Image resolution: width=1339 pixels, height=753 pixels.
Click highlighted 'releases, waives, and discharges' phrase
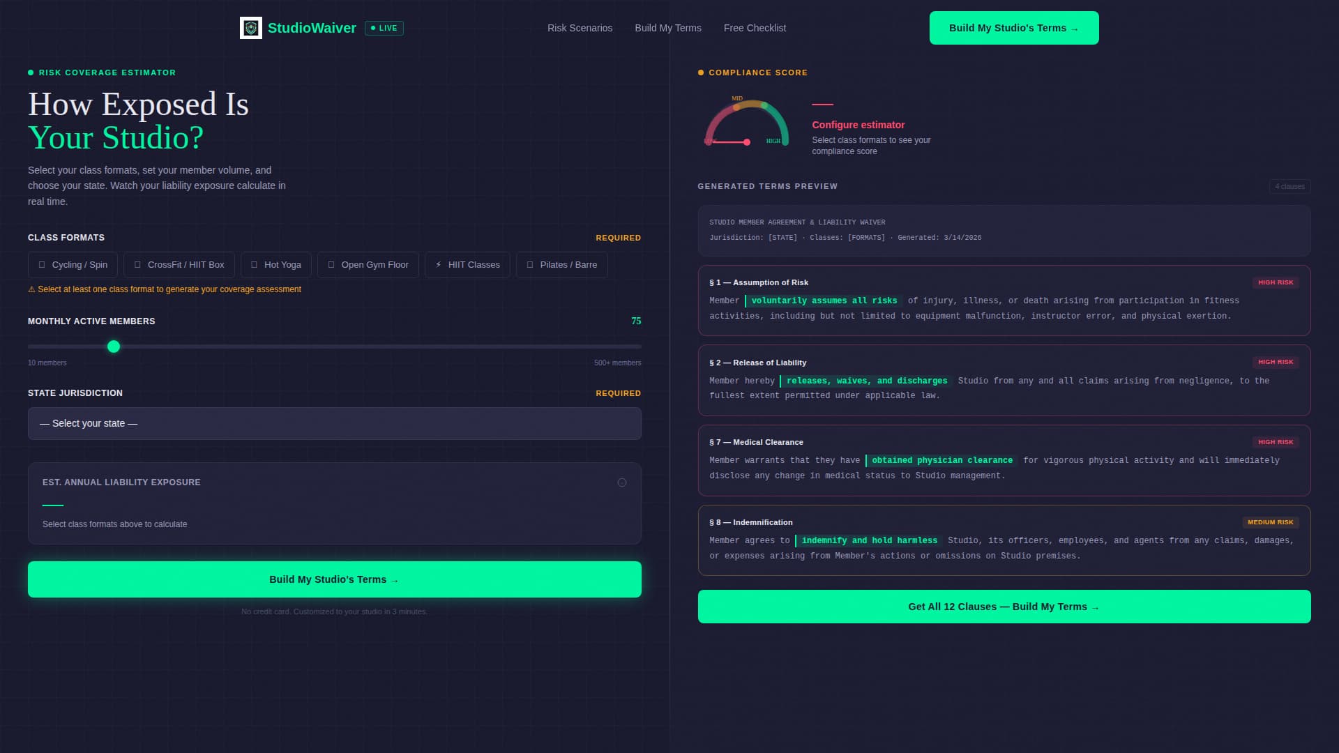(866, 381)
